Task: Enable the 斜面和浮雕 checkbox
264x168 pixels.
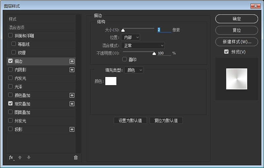Action: (11, 36)
